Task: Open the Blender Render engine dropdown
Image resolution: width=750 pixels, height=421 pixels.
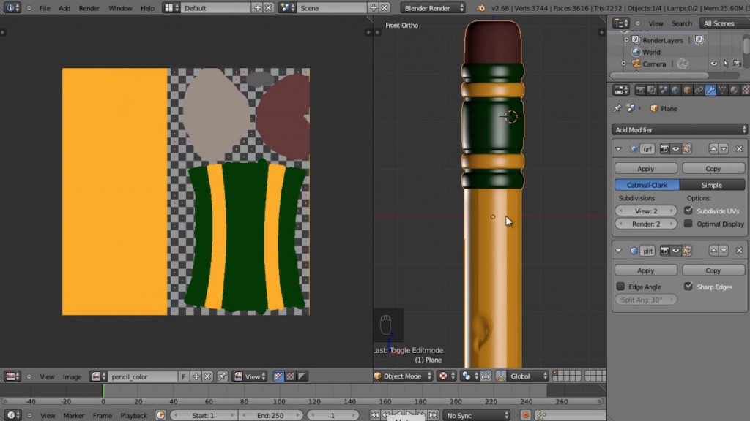Action: point(433,7)
